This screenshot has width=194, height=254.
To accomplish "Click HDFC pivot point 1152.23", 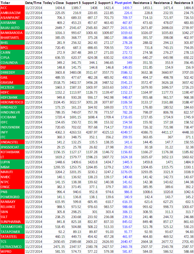I will pyautogui.click(x=126, y=92).
